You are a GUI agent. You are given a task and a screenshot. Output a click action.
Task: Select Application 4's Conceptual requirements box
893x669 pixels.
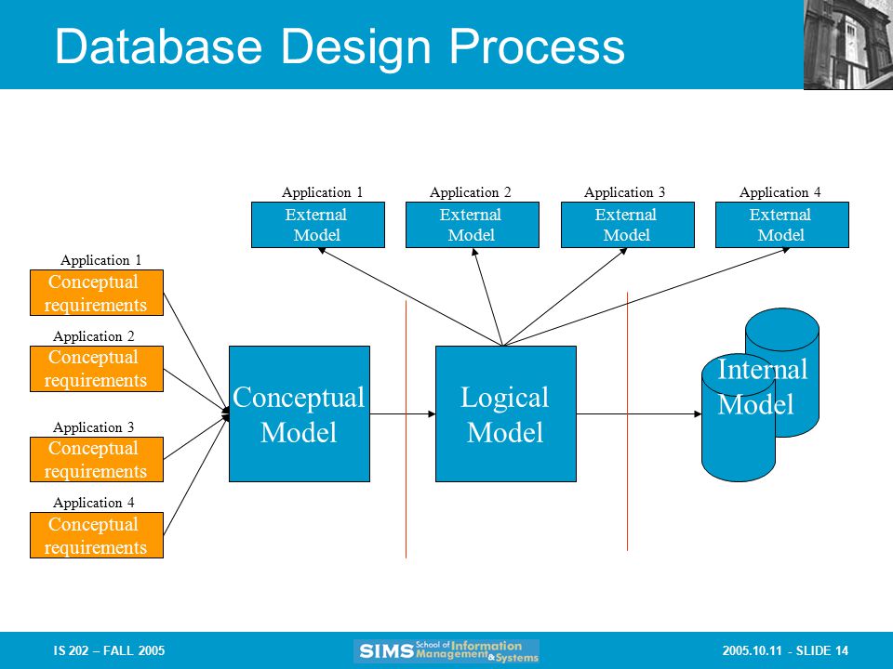[x=97, y=535]
